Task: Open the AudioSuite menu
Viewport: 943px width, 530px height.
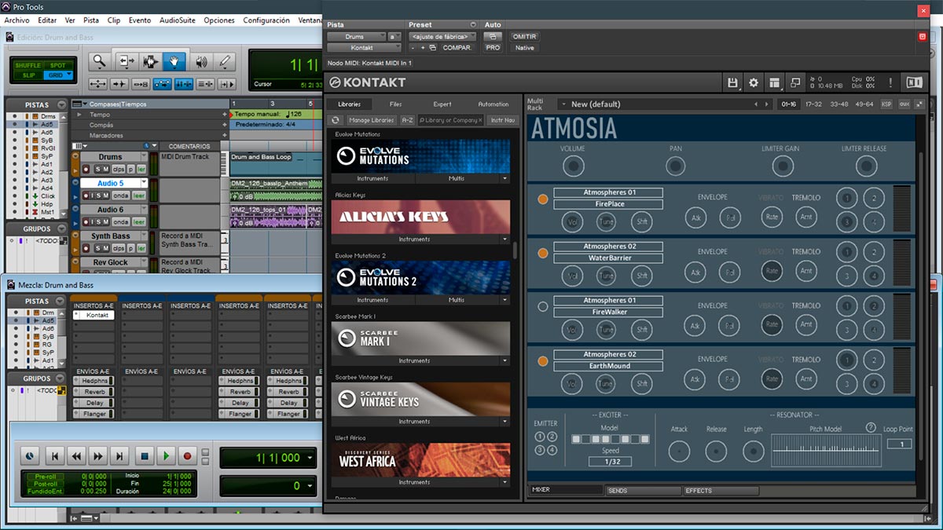Action: tap(178, 20)
